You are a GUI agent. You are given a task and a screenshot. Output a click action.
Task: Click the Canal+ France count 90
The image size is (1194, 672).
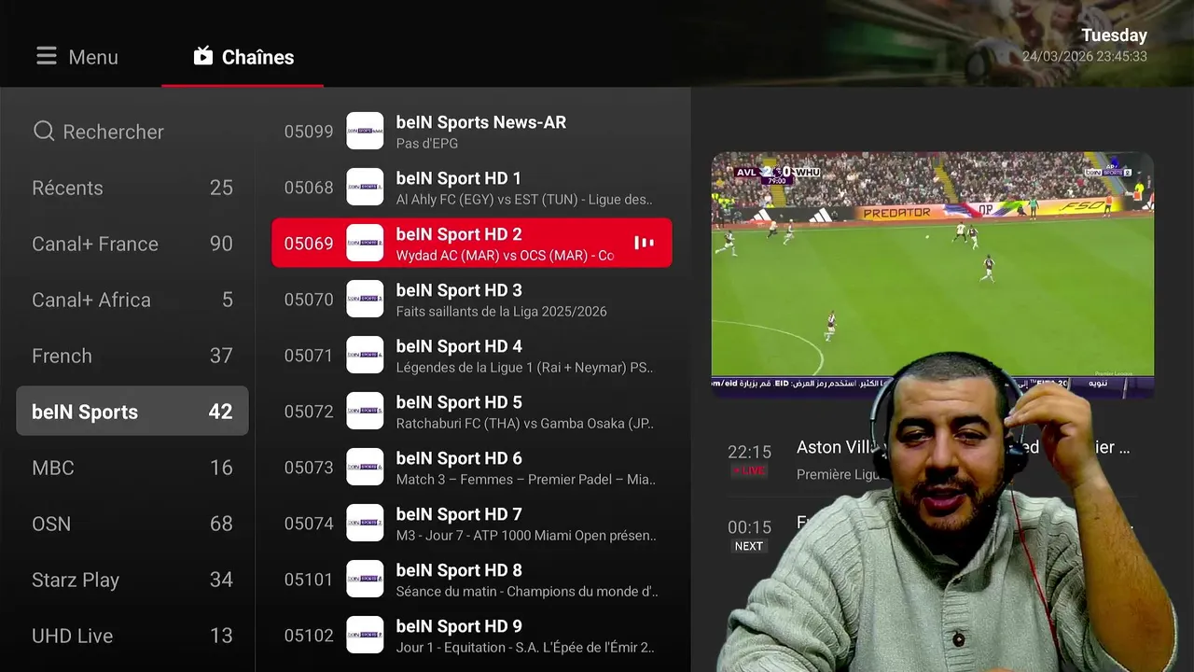(221, 244)
